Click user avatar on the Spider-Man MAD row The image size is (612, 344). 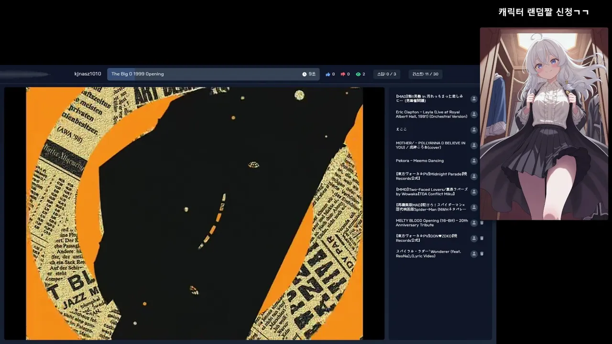pos(474,207)
